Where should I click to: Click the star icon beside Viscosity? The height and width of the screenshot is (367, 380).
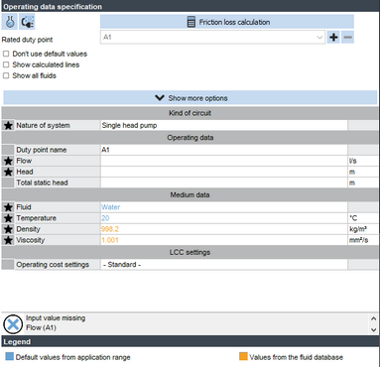tap(8, 240)
